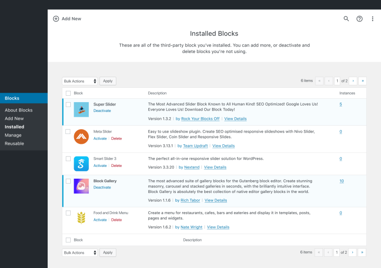Open Reusable in the sidebar submenu

[x=14, y=144]
